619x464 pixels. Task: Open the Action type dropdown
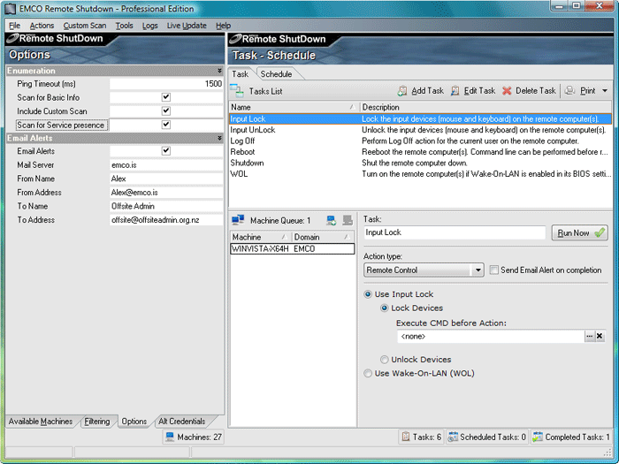[478, 270]
